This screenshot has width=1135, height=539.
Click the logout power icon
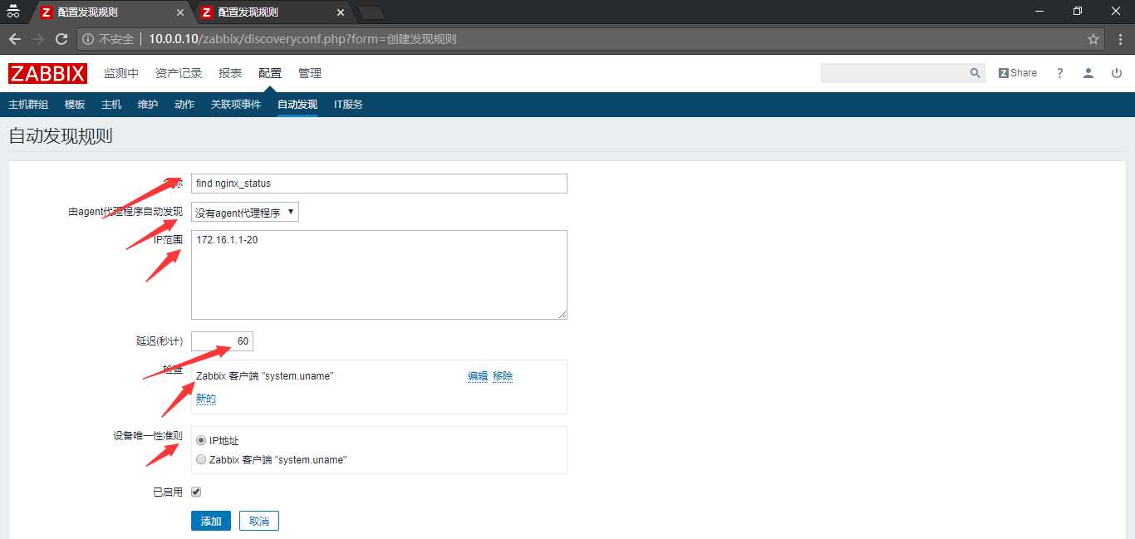[1117, 73]
